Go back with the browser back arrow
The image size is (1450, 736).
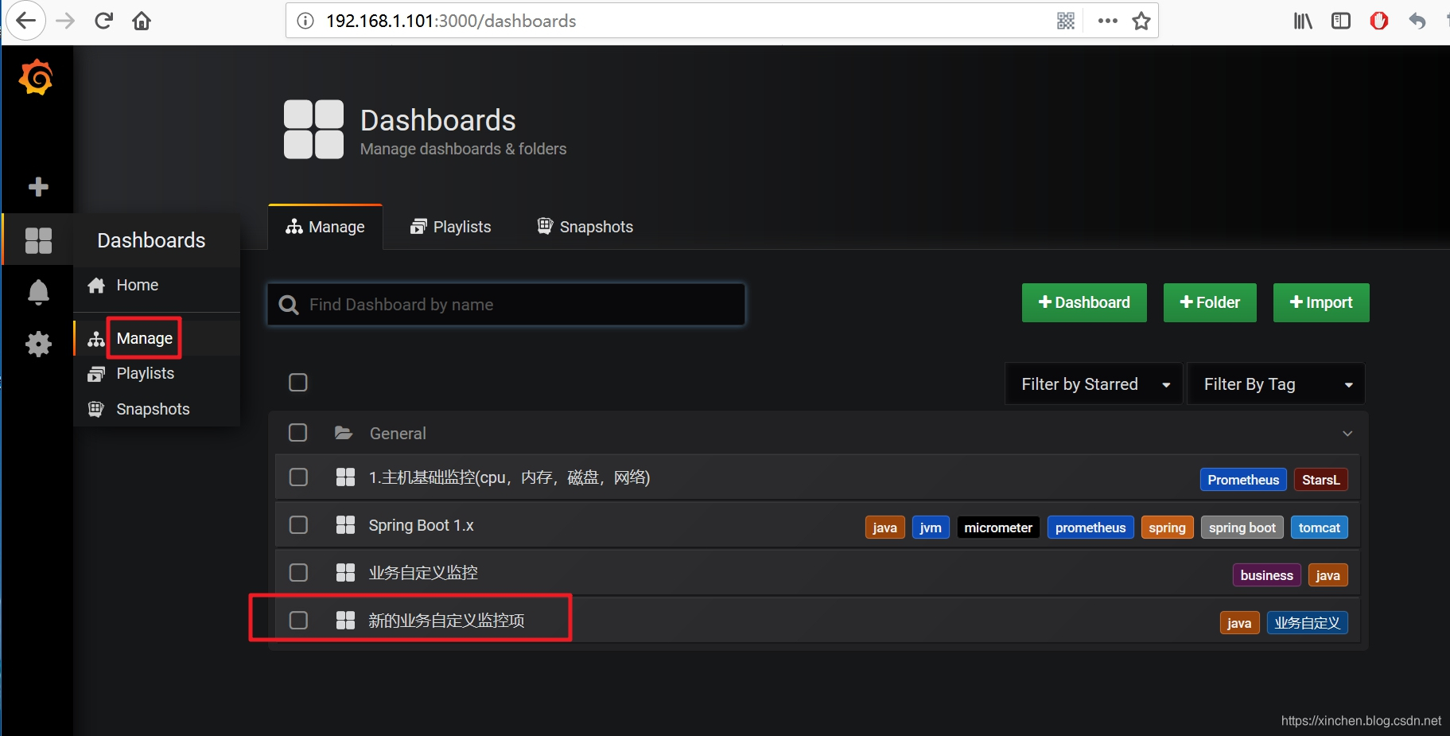[x=25, y=21]
